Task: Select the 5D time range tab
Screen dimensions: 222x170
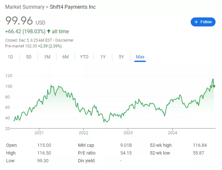Action: (29, 57)
